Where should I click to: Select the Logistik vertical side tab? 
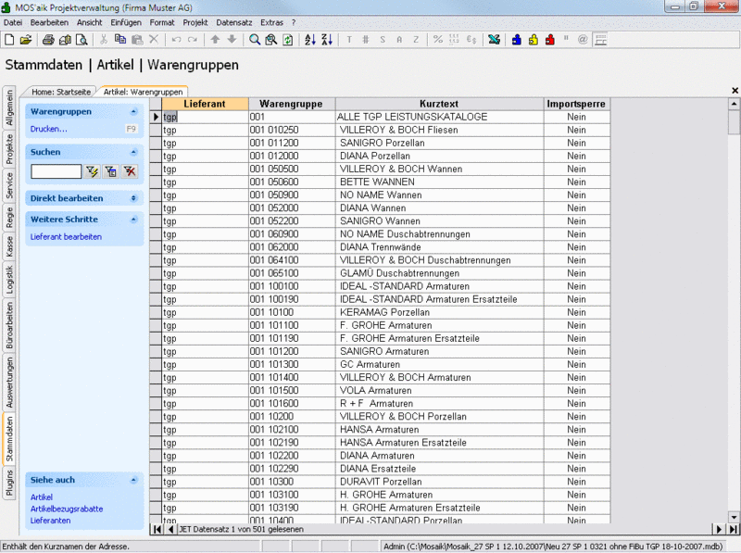click(x=9, y=280)
